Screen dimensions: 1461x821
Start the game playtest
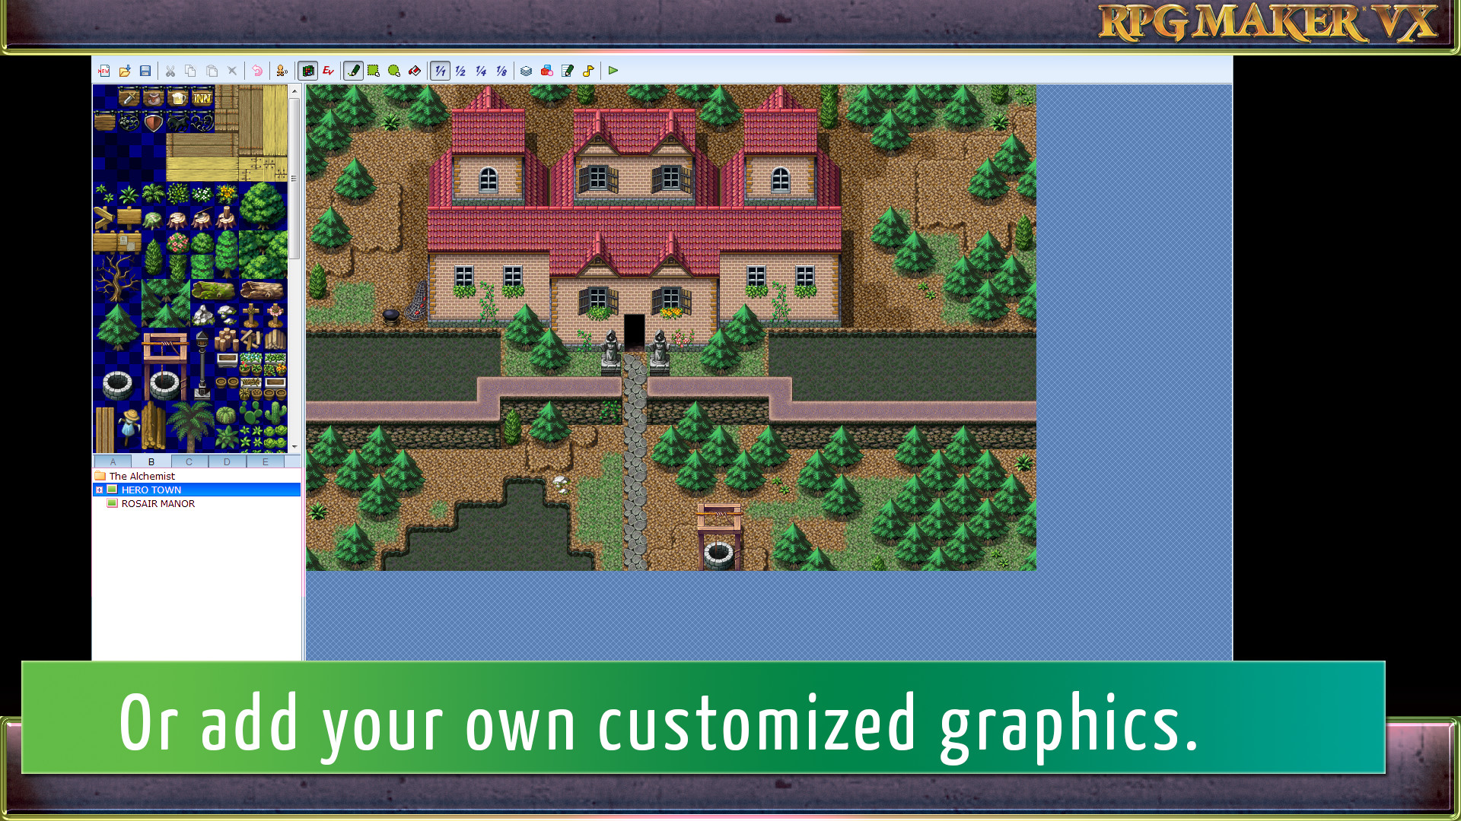(x=613, y=71)
